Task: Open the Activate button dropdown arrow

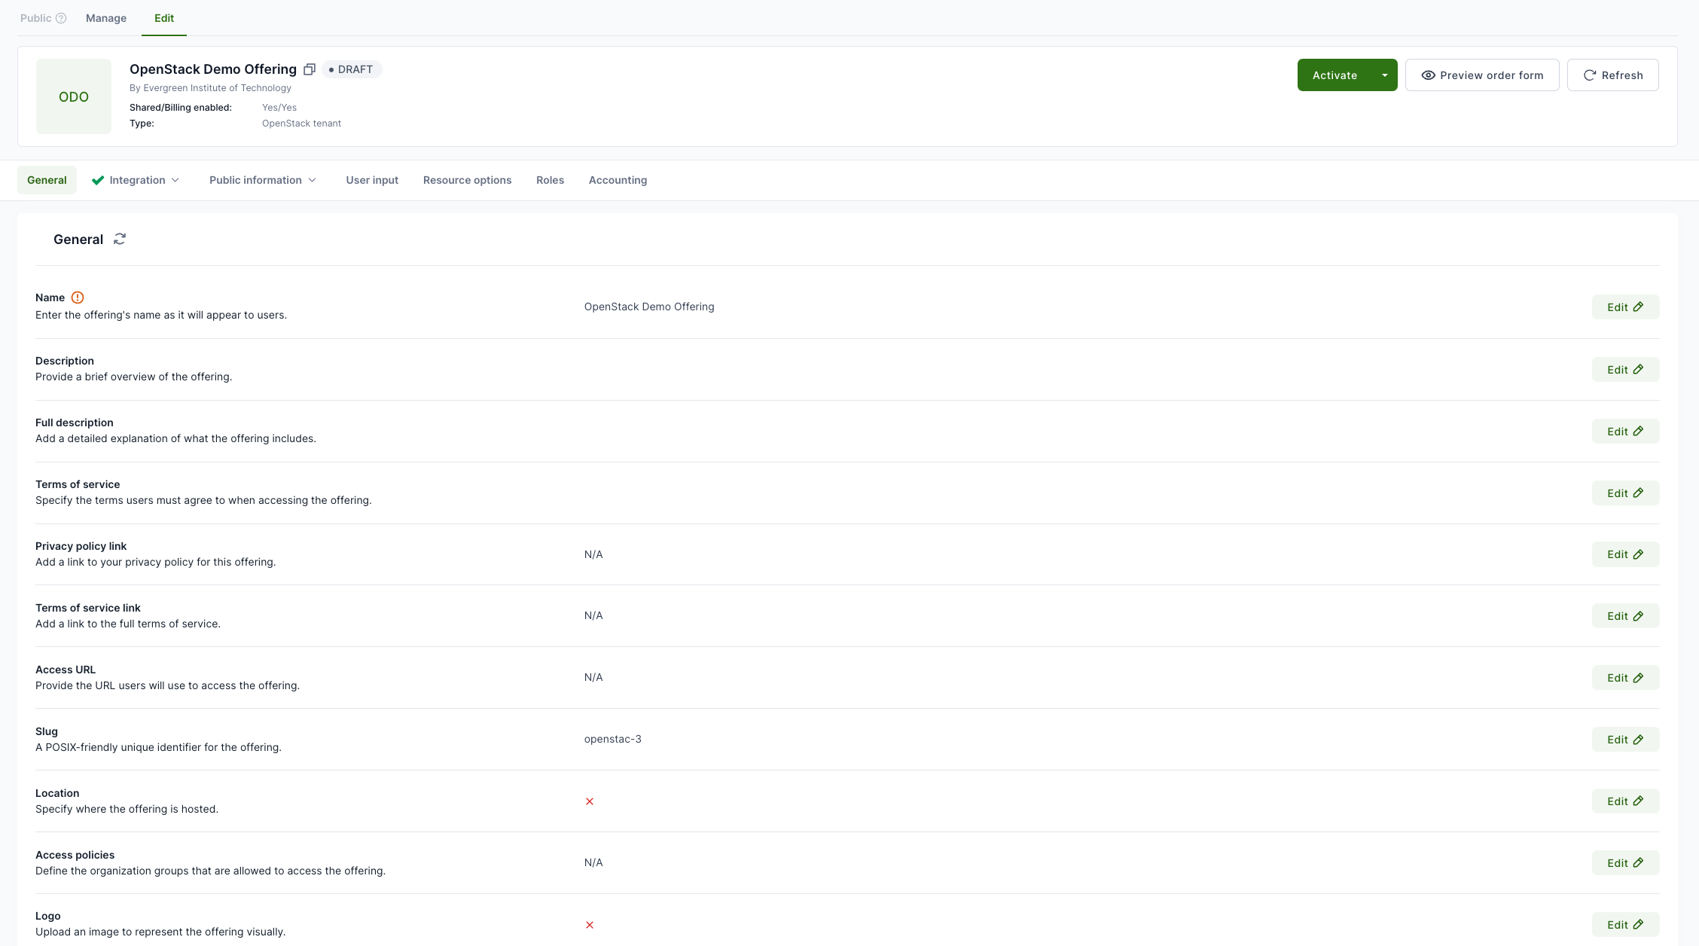Action: (1384, 75)
